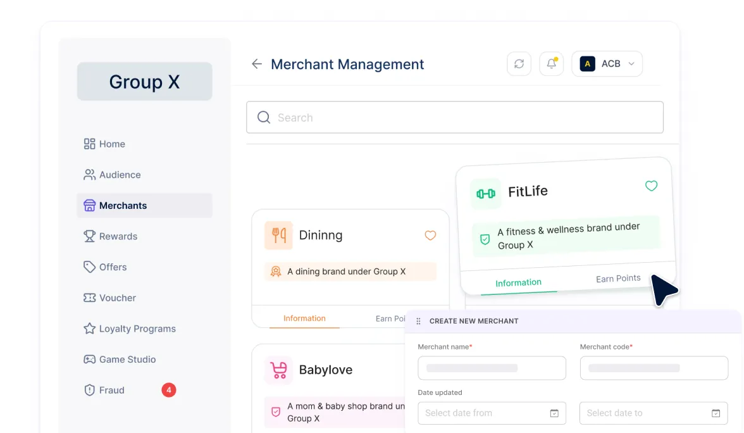Click the Group X logo button
The height and width of the screenshot is (433, 744).
[145, 81]
